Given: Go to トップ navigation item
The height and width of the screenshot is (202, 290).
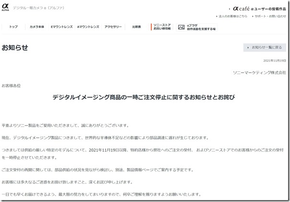Looking at the screenshot, I should coord(13,27).
